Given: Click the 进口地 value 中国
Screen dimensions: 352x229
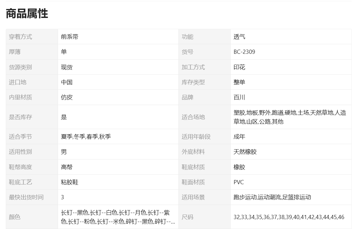Looking at the screenshot, I should pos(67,82).
